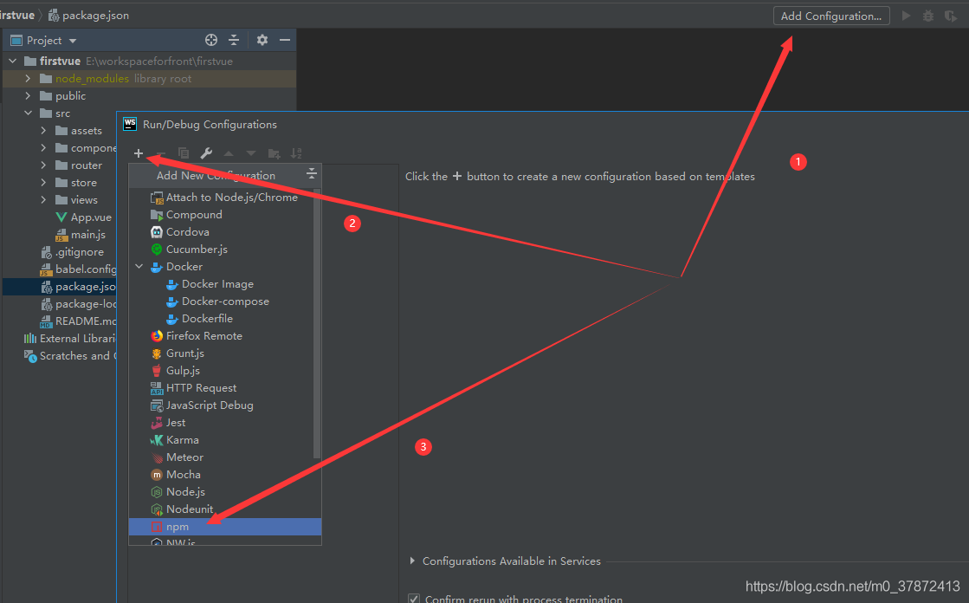Select README.md in project tree
The width and height of the screenshot is (969, 603).
click(x=78, y=321)
